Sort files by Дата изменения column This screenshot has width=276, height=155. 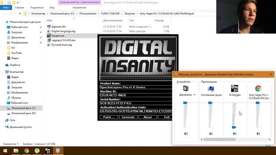[x=113, y=20]
